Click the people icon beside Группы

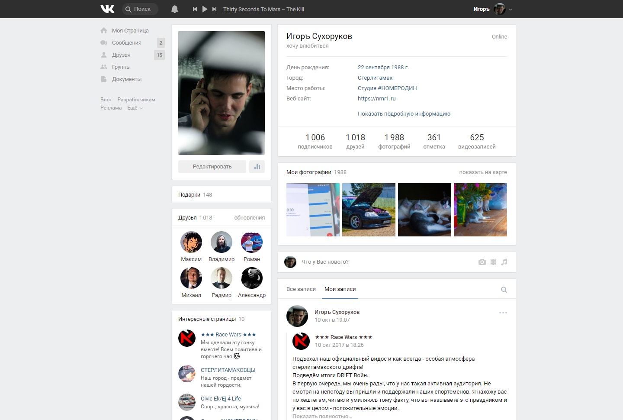pyautogui.click(x=104, y=67)
